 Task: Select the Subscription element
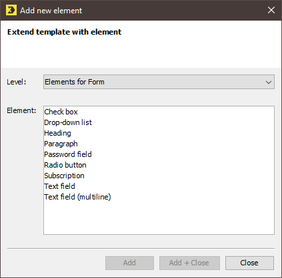pyautogui.click(x=64, y=176)
